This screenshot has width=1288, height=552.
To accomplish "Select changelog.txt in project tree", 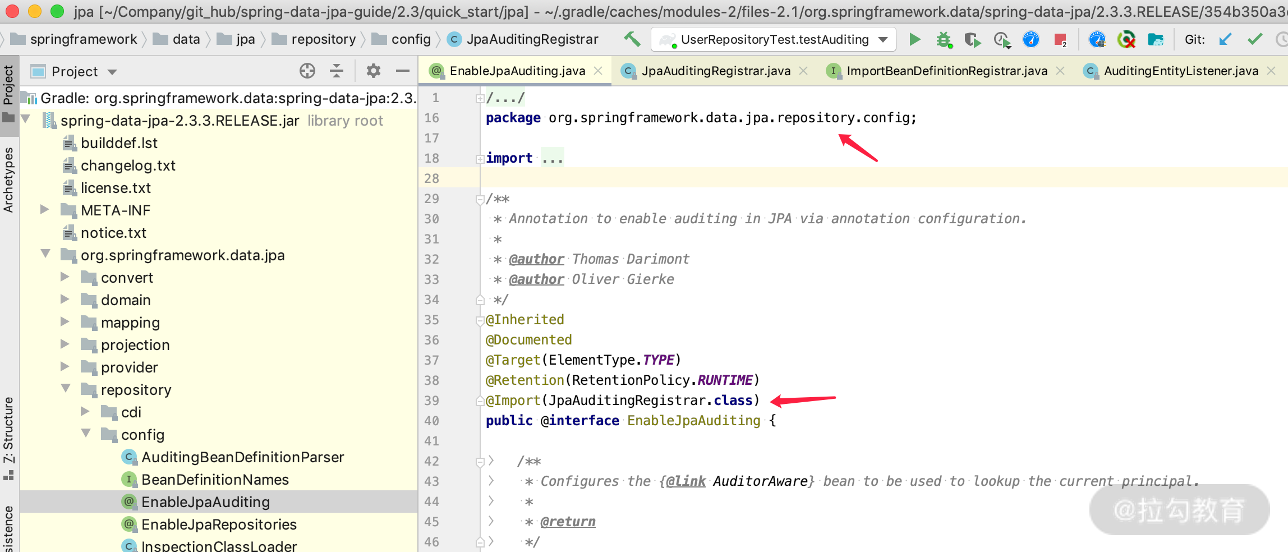I will 128,165.
